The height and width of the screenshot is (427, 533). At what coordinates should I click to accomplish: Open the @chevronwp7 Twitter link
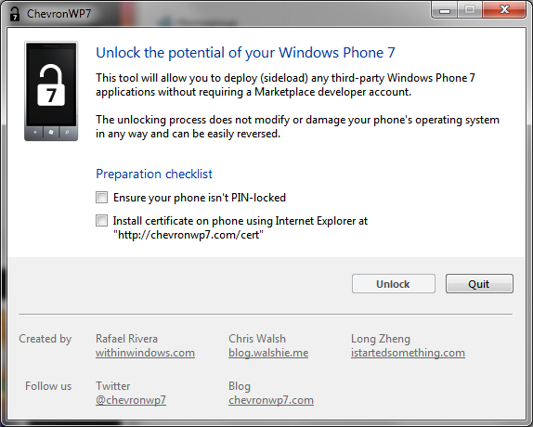click(131, 400)
